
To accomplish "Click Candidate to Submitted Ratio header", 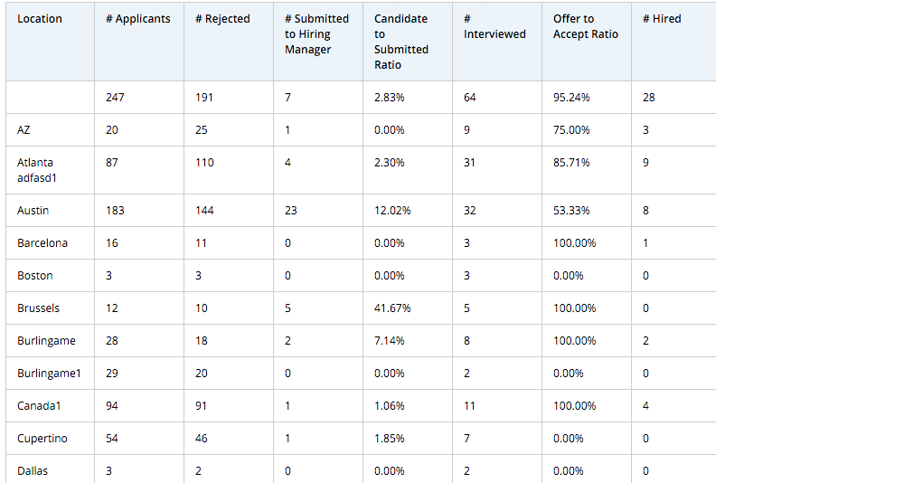I will 401,42.
